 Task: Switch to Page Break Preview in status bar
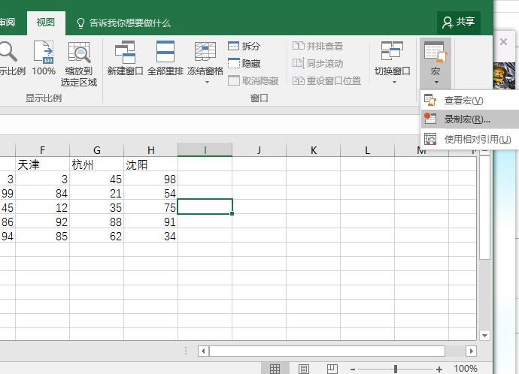[332, 369]
